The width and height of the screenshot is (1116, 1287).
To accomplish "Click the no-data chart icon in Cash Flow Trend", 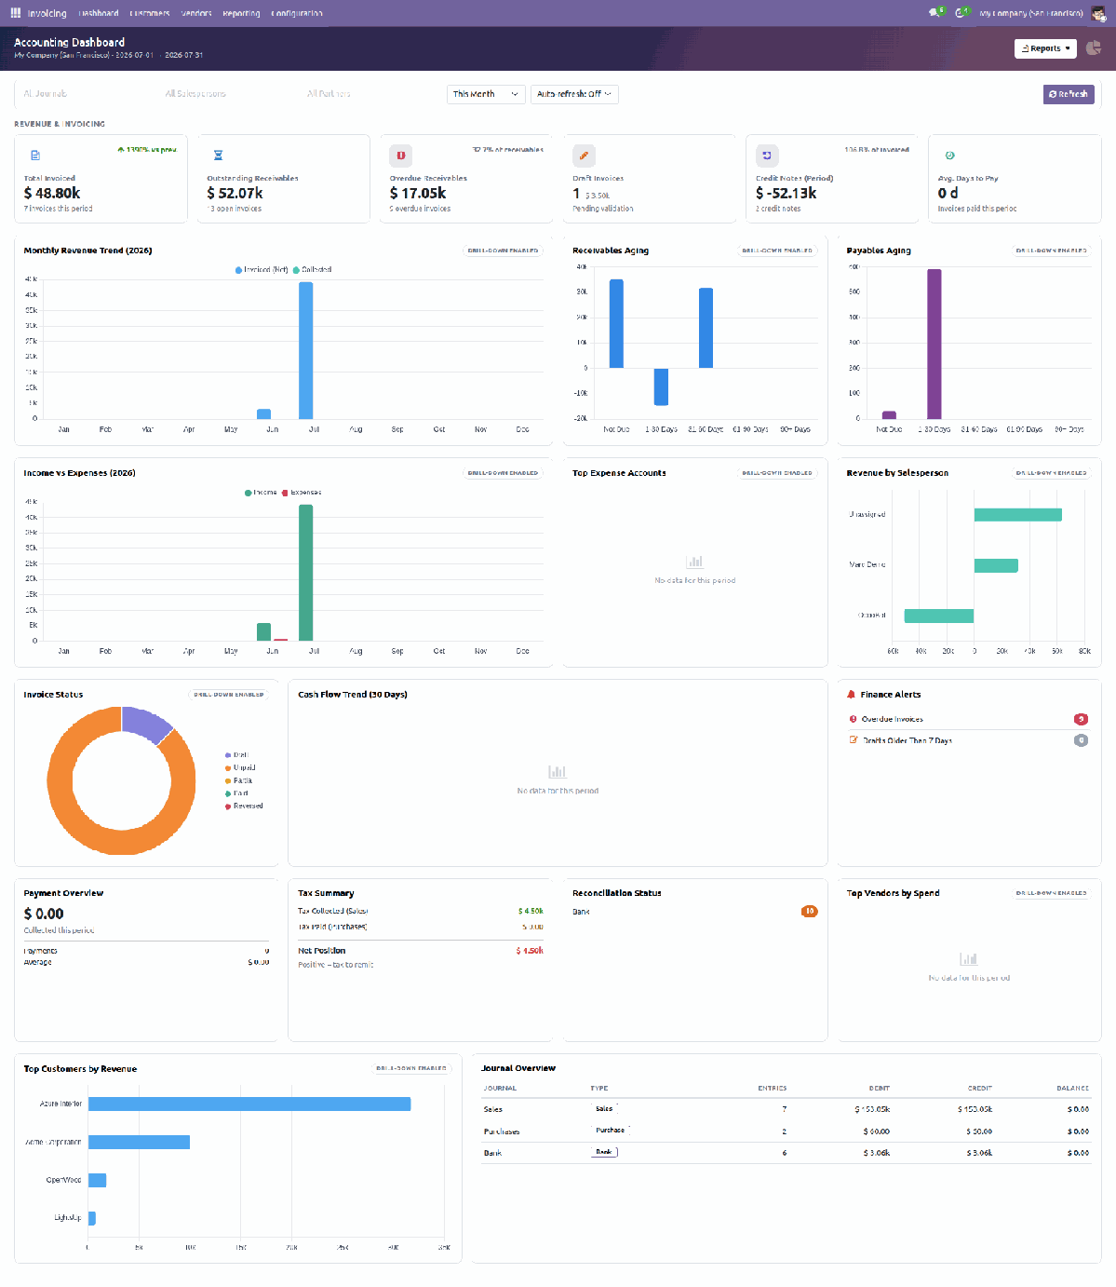I will coord(558,771).
